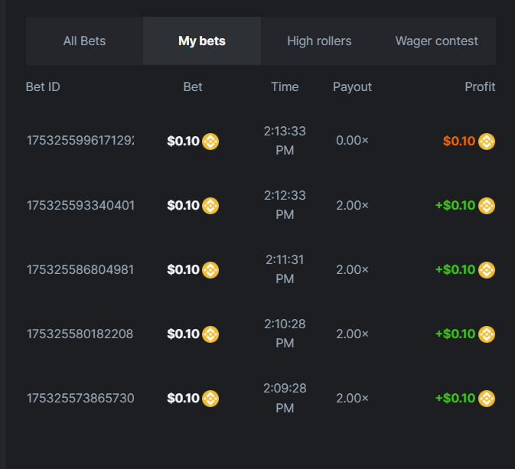
Task: Show the Wager contest tab
Action: (436, 41)
